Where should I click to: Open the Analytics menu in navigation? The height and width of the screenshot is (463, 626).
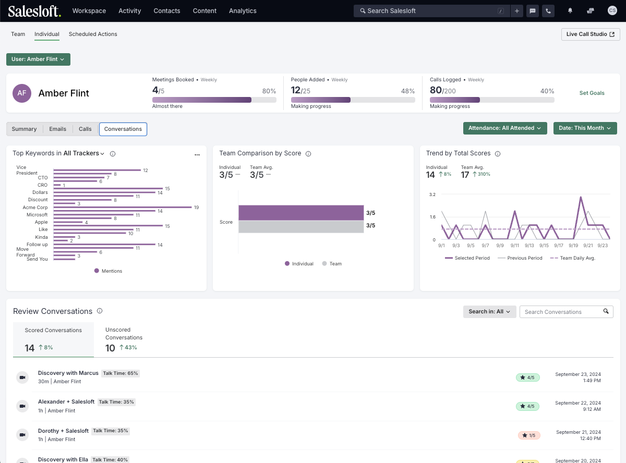click(x=243, y=11)
